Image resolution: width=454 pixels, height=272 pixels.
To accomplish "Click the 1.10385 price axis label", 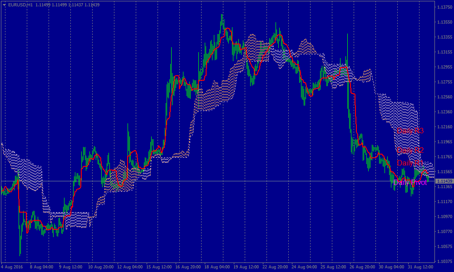I will coord(444,262).
